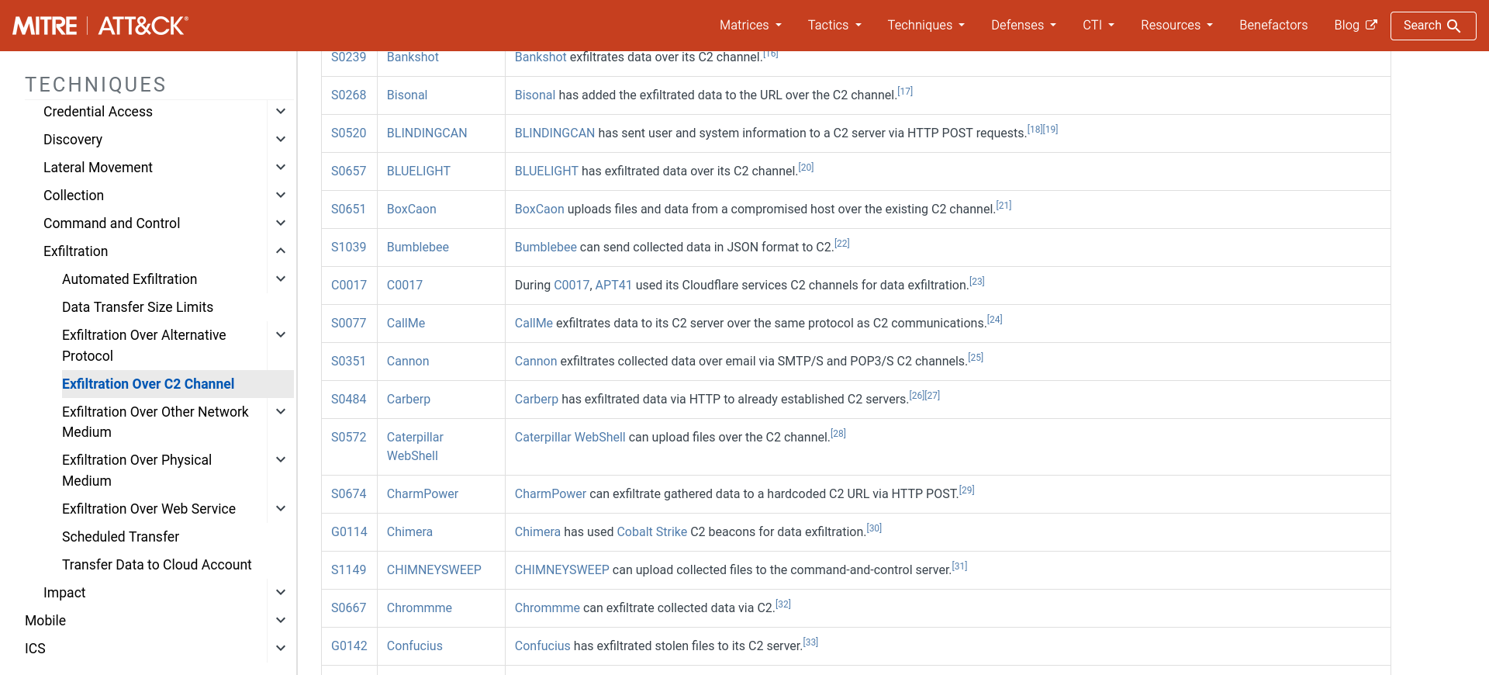Open the Tactics menu

[834, 26]
